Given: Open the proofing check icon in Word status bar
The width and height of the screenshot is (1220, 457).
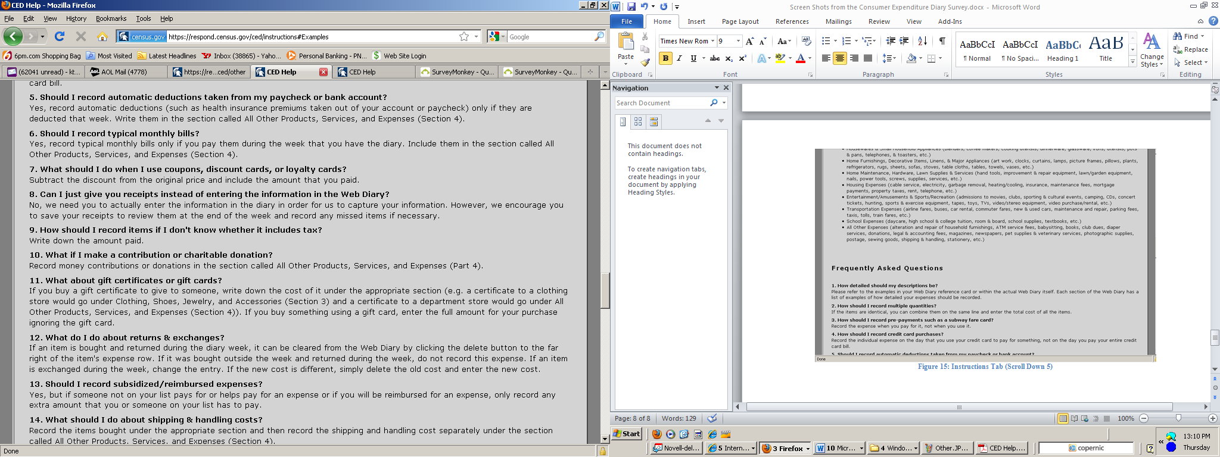Looking at the screenshot, I should tap(712, 418).
